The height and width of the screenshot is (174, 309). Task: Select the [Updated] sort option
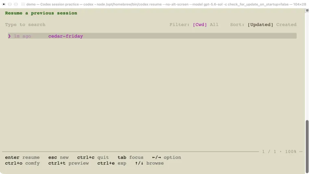click(260, 25)
